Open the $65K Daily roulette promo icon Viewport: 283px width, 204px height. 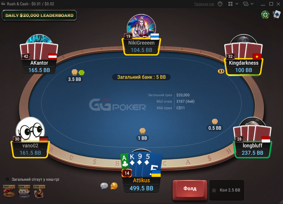click(9, 191)
